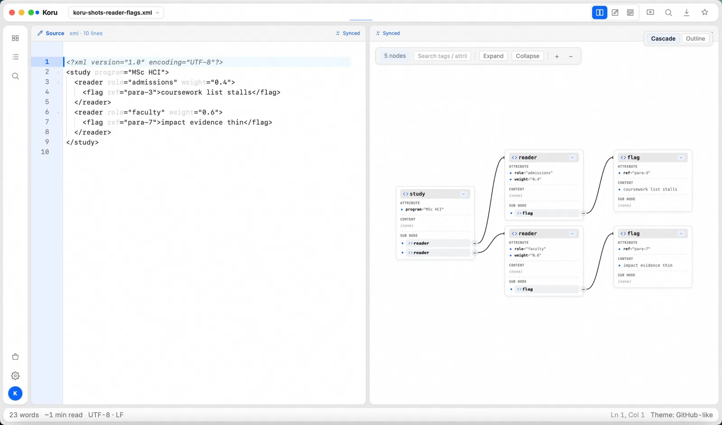This screenshot has height=425, width=722.
Task: Open the edit-only view icon
Action: 615,13
